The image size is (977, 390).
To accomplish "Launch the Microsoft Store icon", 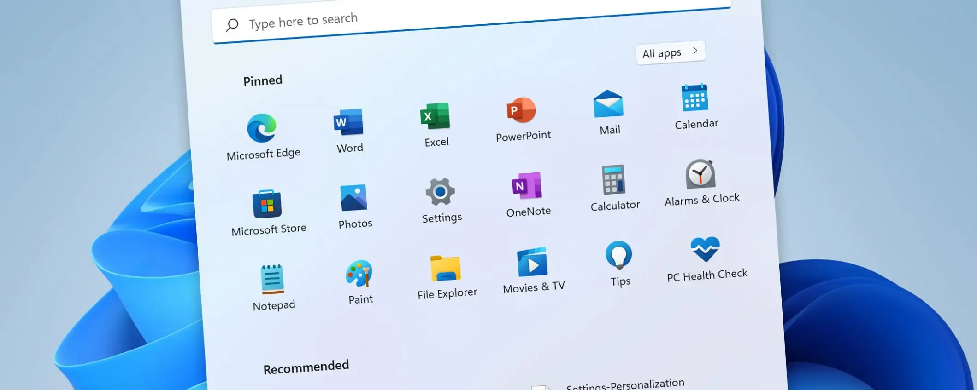I will tap(267, 204).
